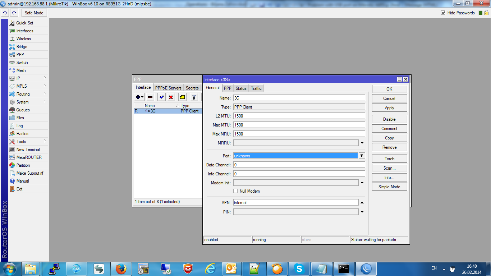
Task: Click the yellow Comment note icon
Action: pyautogui.click(x=183, y=97)
